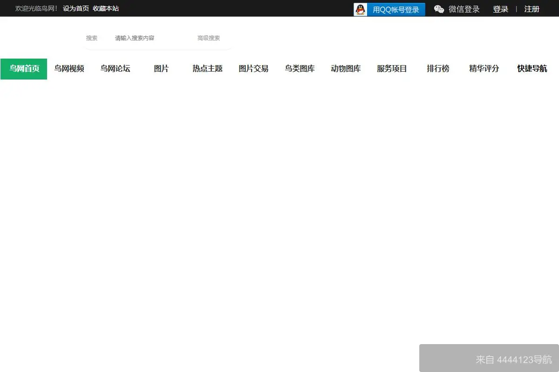Viewport: 559px width, 372px height.
Task: Navigate to 图片交易
Action: tap(253, 68)
